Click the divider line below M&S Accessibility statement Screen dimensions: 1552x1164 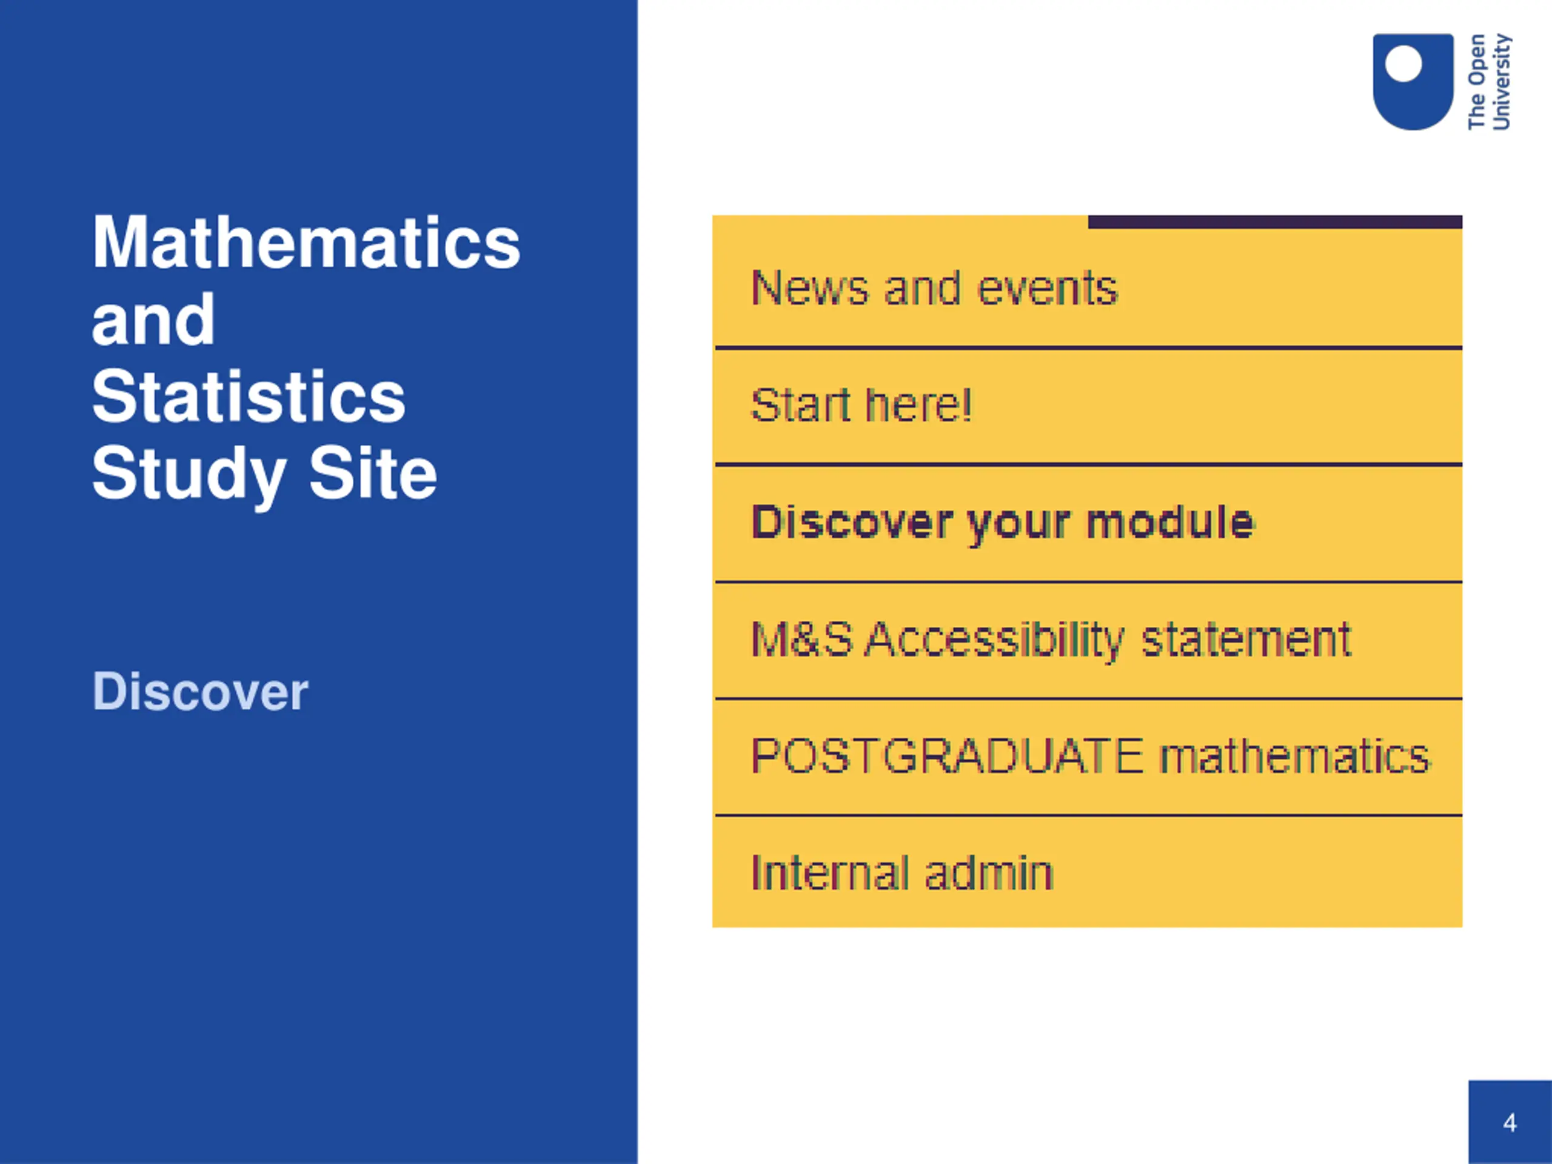(1088, 699)
